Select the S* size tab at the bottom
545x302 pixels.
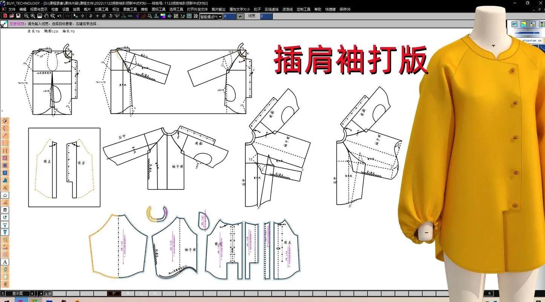coord(114,293)
